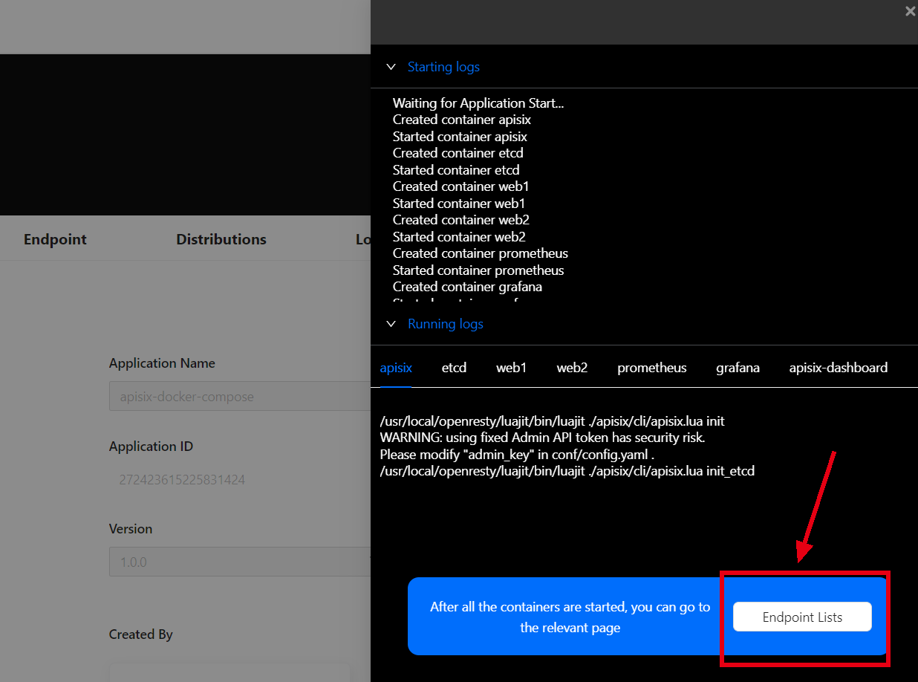The width and height of the screenshot is (918, 682).
Task: Click the 'Created container etcd' log line
Action: [458, 153]
